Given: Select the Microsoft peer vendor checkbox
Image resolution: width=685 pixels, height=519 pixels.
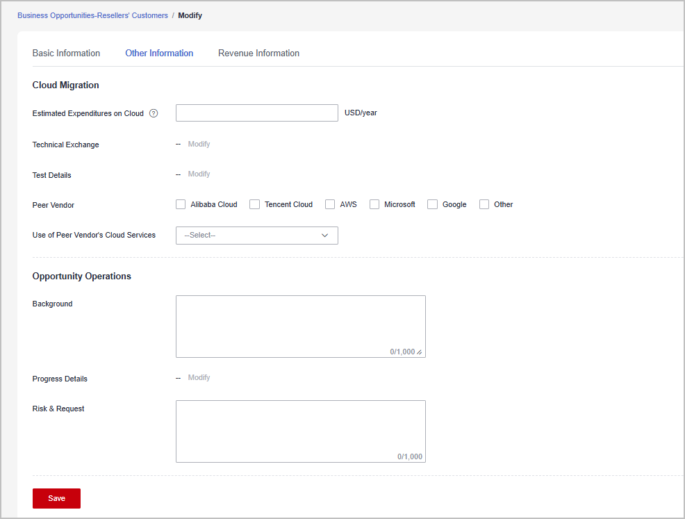Looking at the screenshot, I should click(374, 204).
